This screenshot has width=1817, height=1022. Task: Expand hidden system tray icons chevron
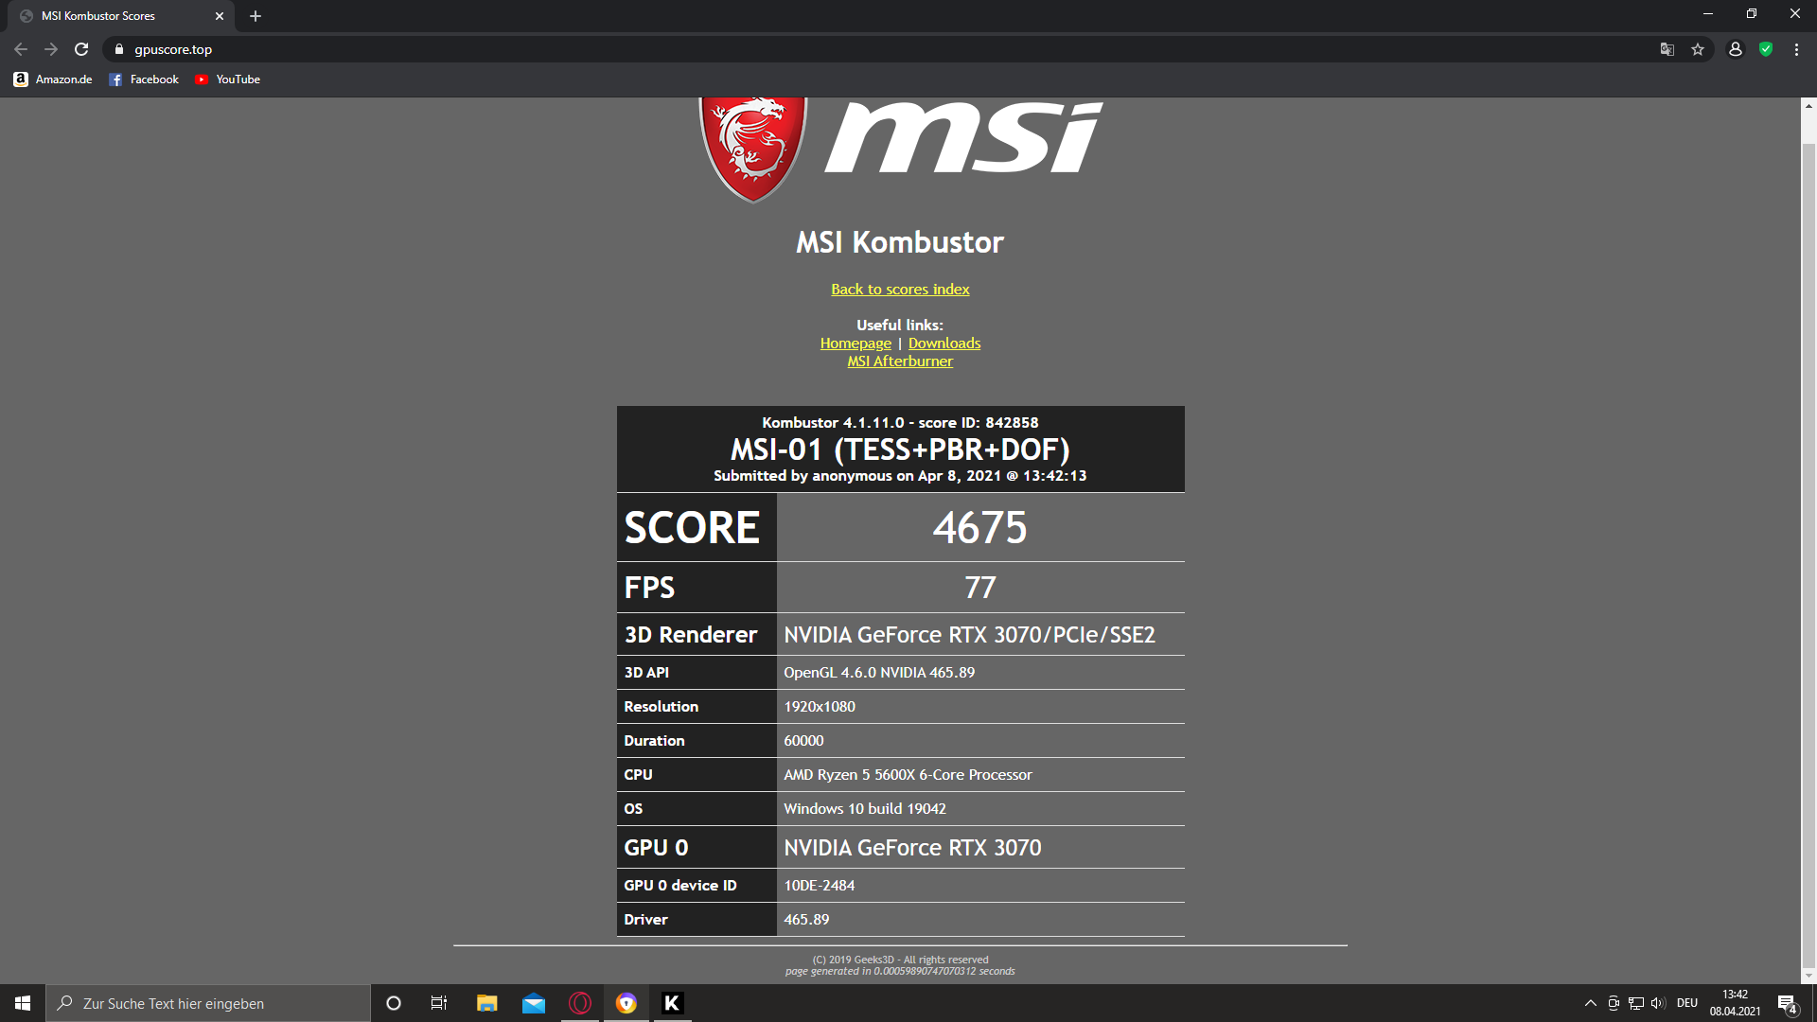tap(1590, 1003)
